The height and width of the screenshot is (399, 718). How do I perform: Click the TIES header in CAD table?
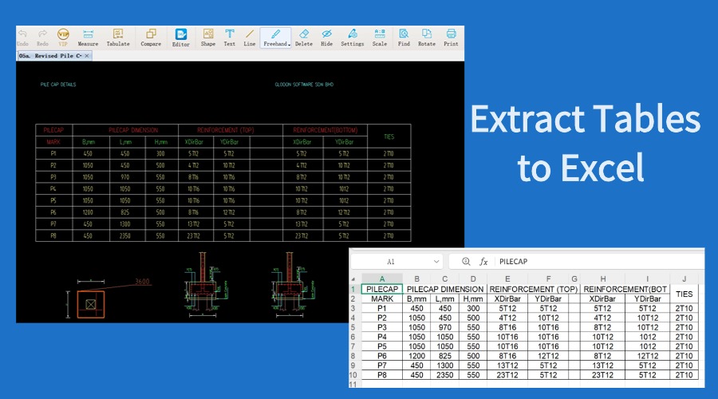click(389, 136)
